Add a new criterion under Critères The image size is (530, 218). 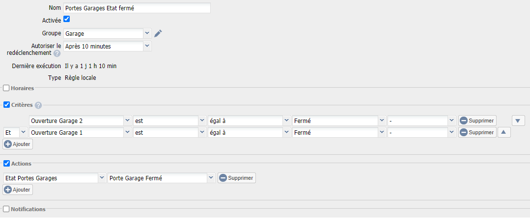[x=18, y=144]
